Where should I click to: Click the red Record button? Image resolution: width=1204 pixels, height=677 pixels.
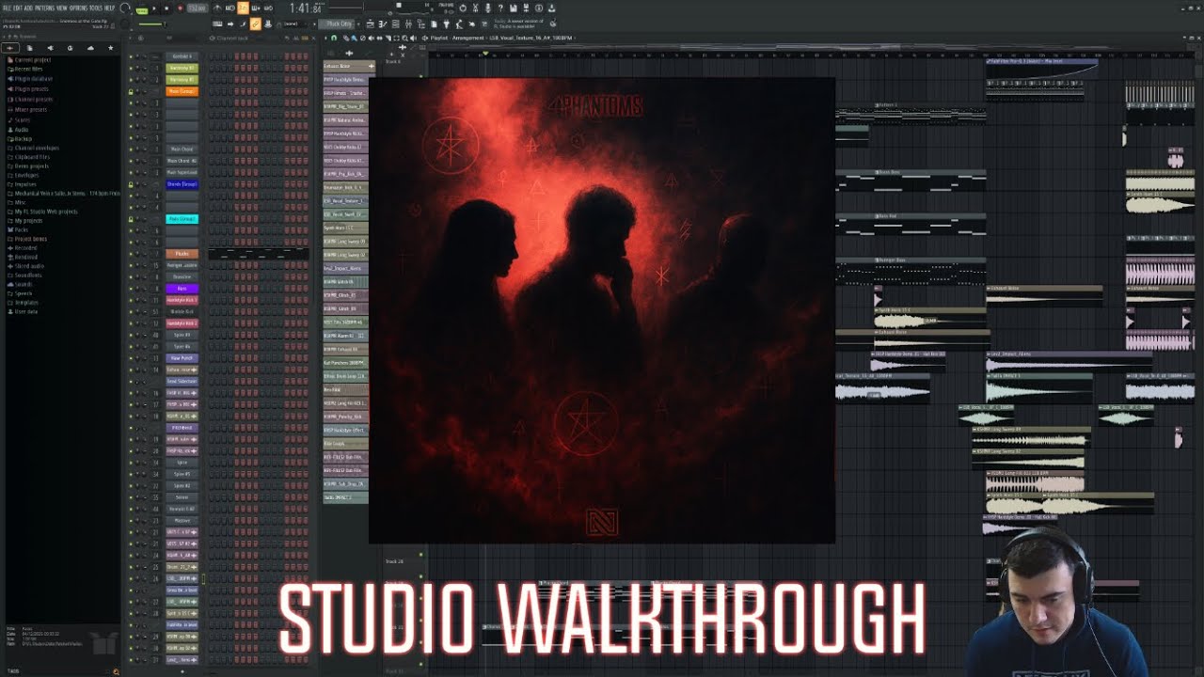pos(180,8)
